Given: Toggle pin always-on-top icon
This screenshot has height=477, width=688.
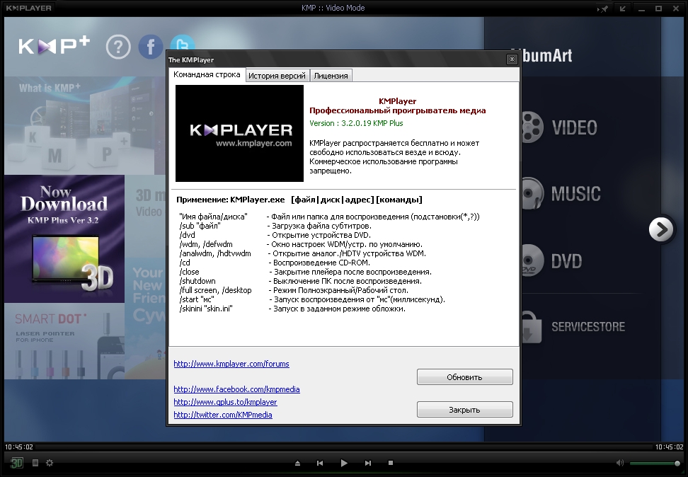Looking at the screenshot, I should [603, 8].
